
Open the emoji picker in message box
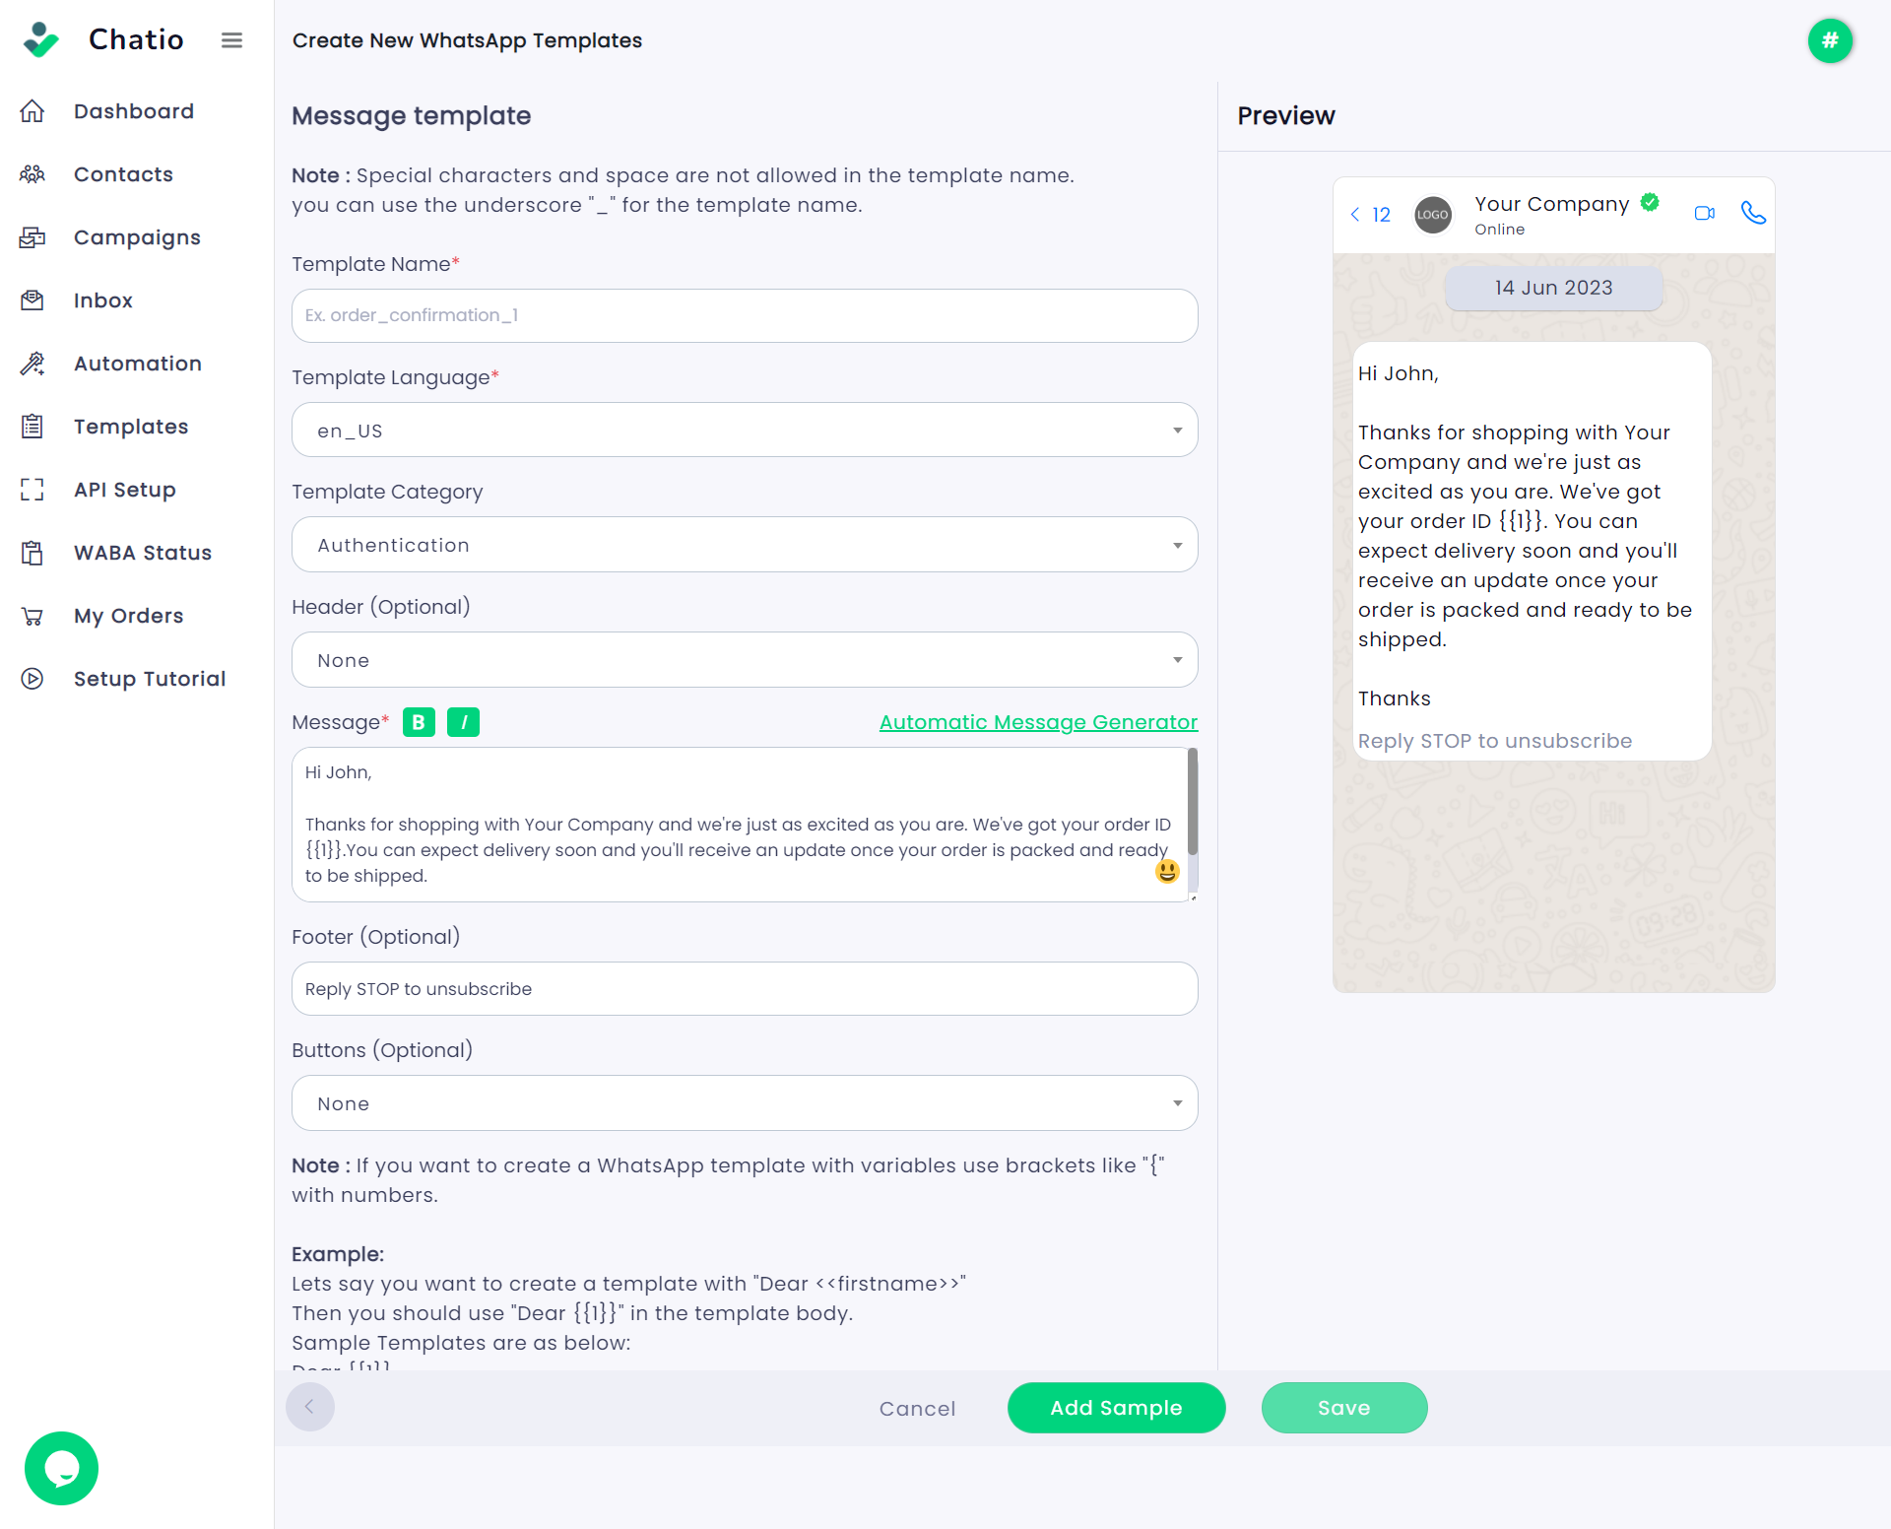[1167, 871]
